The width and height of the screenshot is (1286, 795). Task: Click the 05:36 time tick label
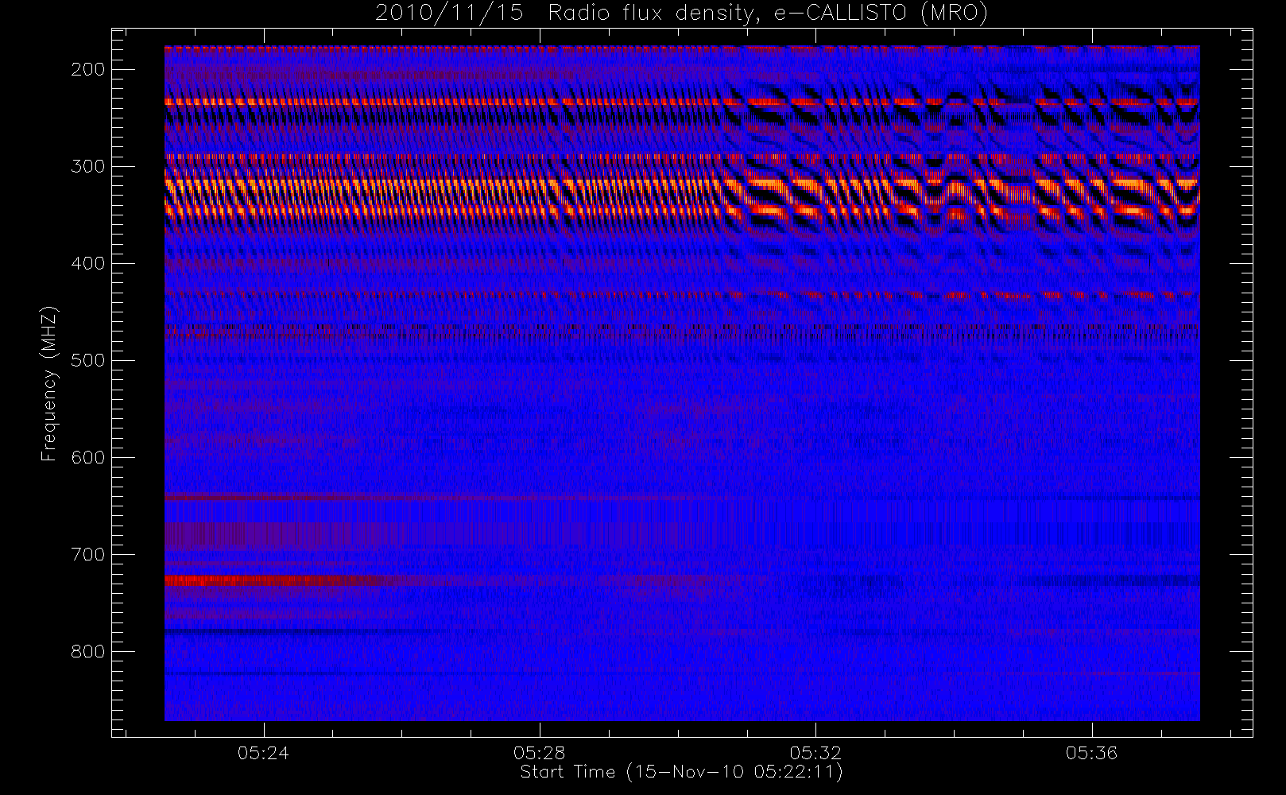pos(1091,753)
